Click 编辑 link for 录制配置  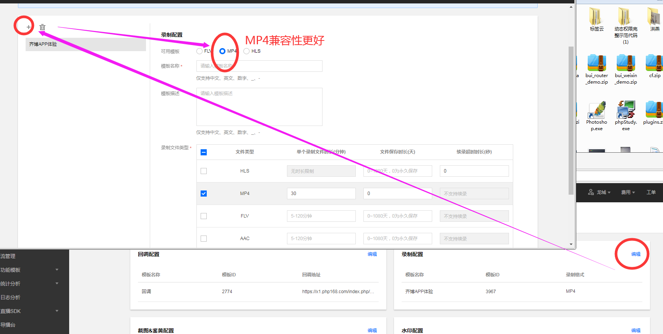coord(635,254)
